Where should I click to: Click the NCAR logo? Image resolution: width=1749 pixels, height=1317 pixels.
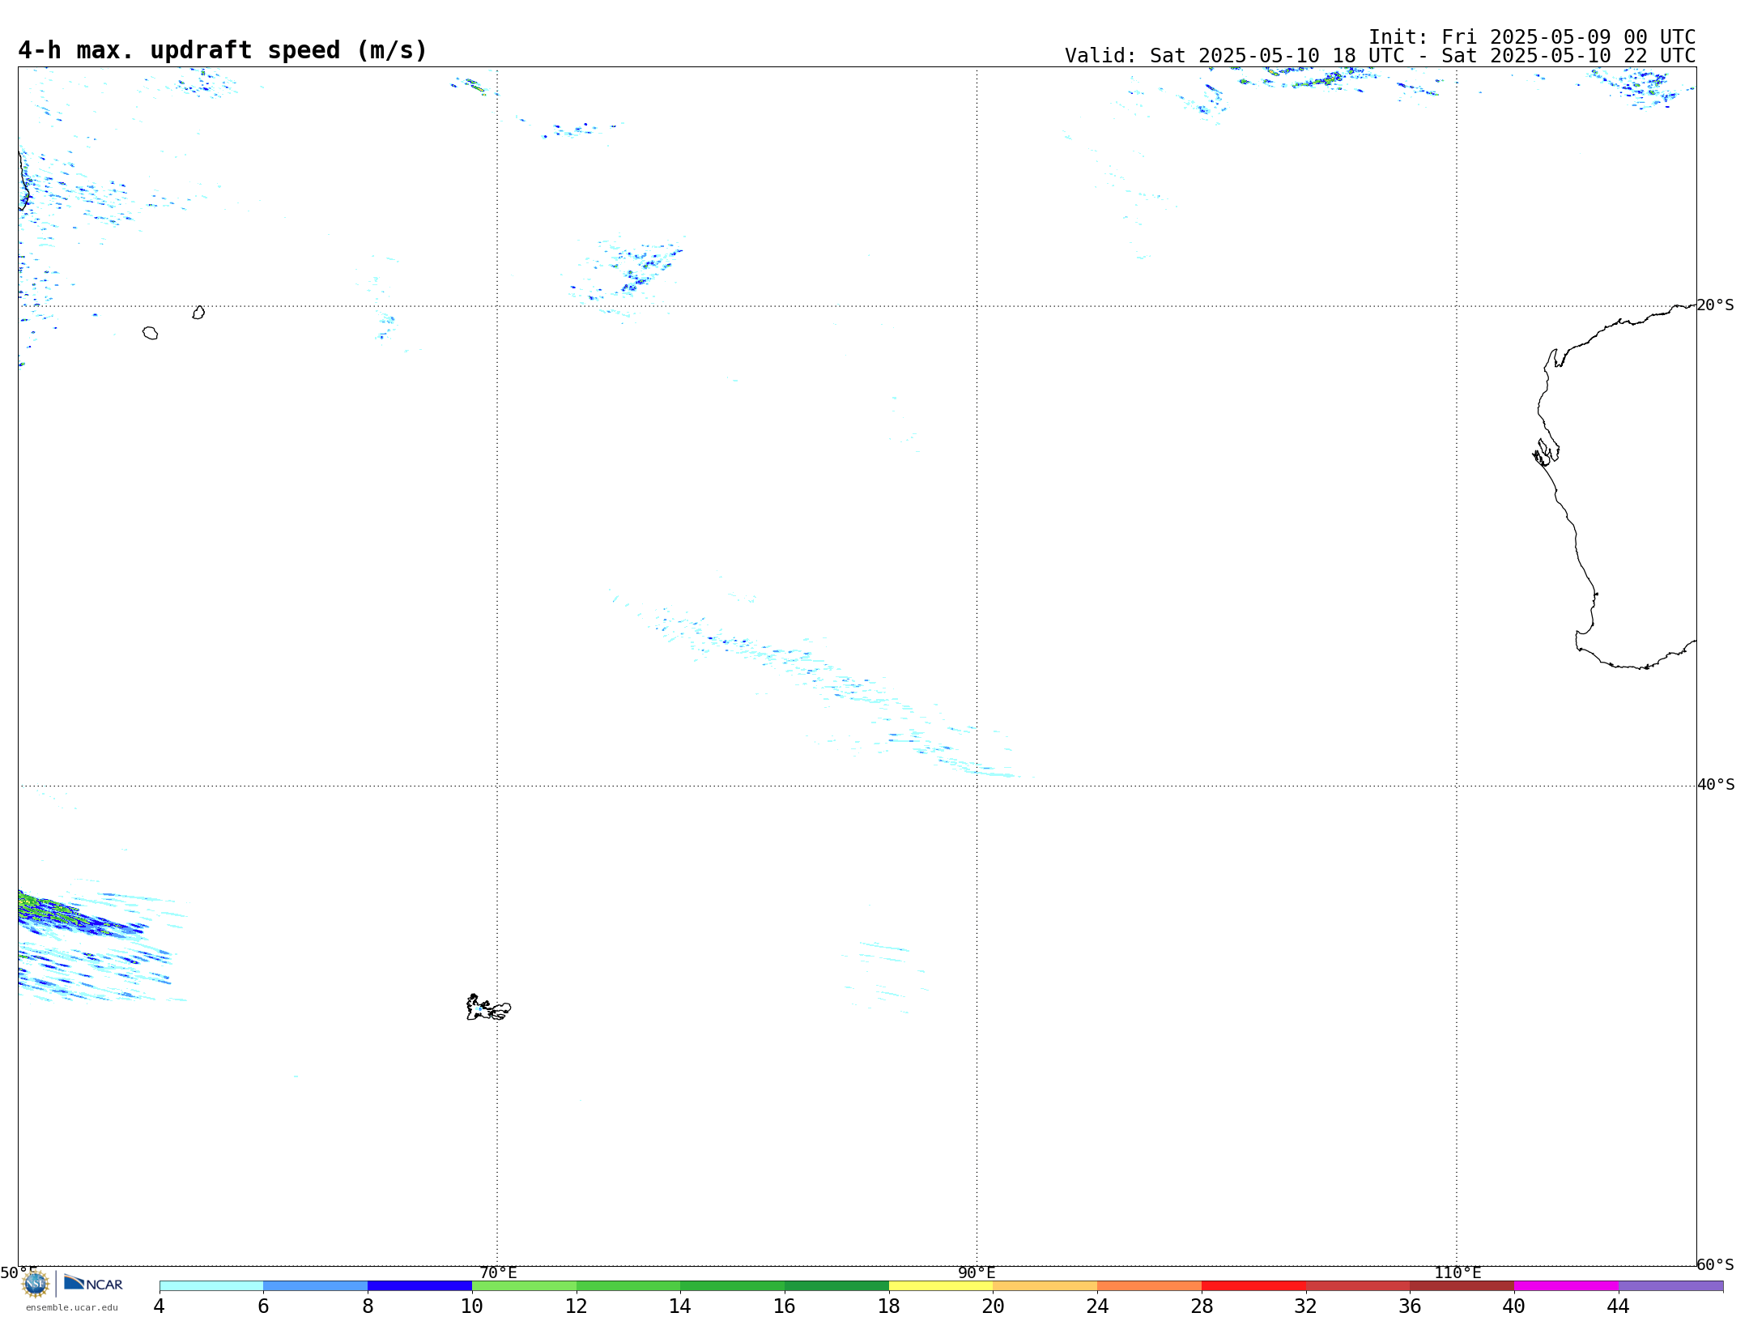[x=93, y=1283]
